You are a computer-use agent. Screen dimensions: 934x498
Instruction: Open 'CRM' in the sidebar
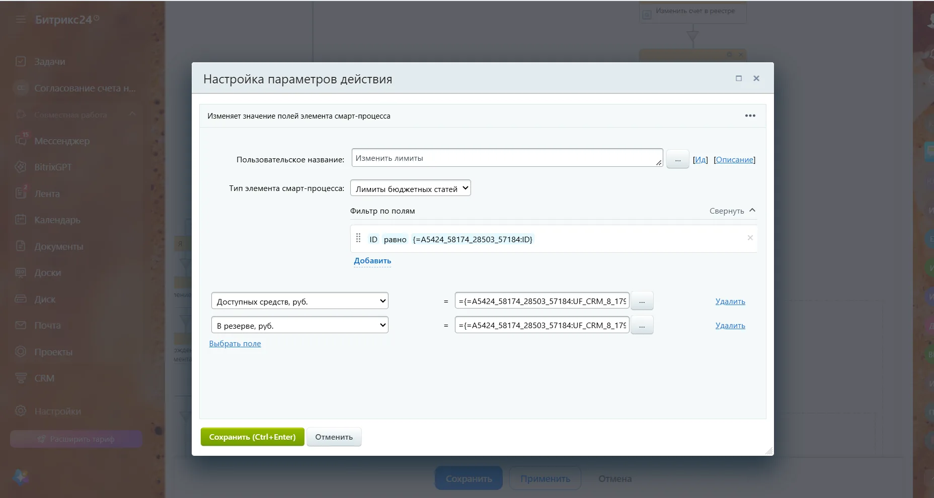coord(44,378)
